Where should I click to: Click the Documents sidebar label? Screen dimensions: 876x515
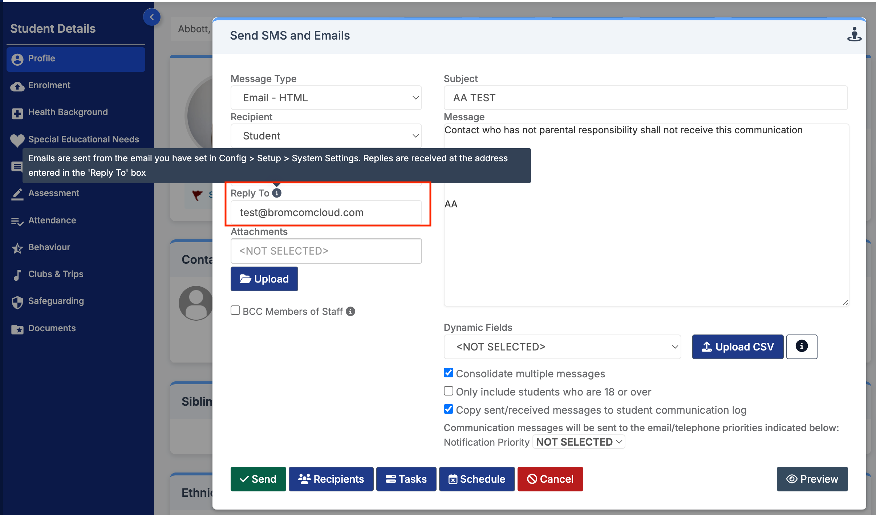coord(52,328)
